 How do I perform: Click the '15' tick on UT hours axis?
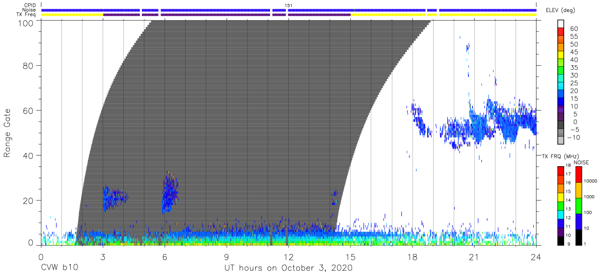point(351,257)
